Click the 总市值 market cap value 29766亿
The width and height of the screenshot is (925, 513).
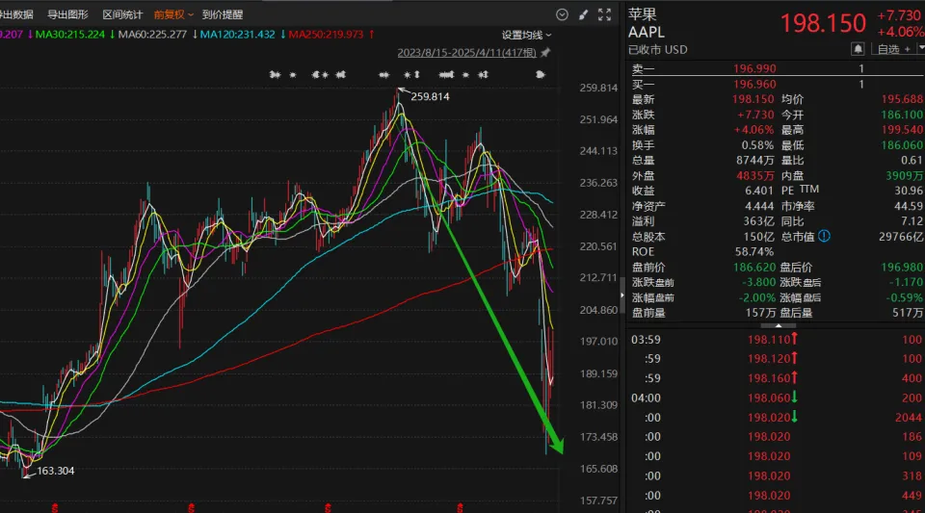click(x=901, y=237)
